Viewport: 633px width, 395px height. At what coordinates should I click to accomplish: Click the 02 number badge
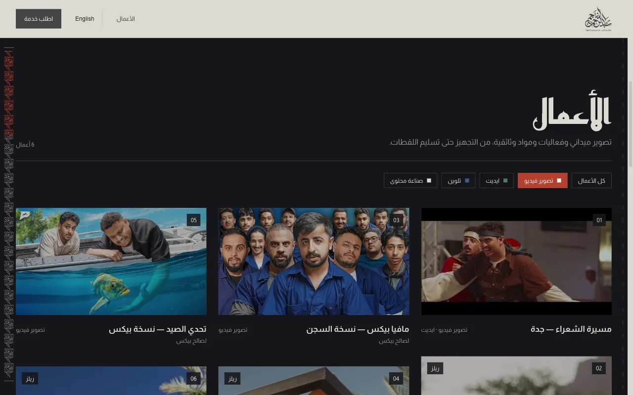coord(599,368)
